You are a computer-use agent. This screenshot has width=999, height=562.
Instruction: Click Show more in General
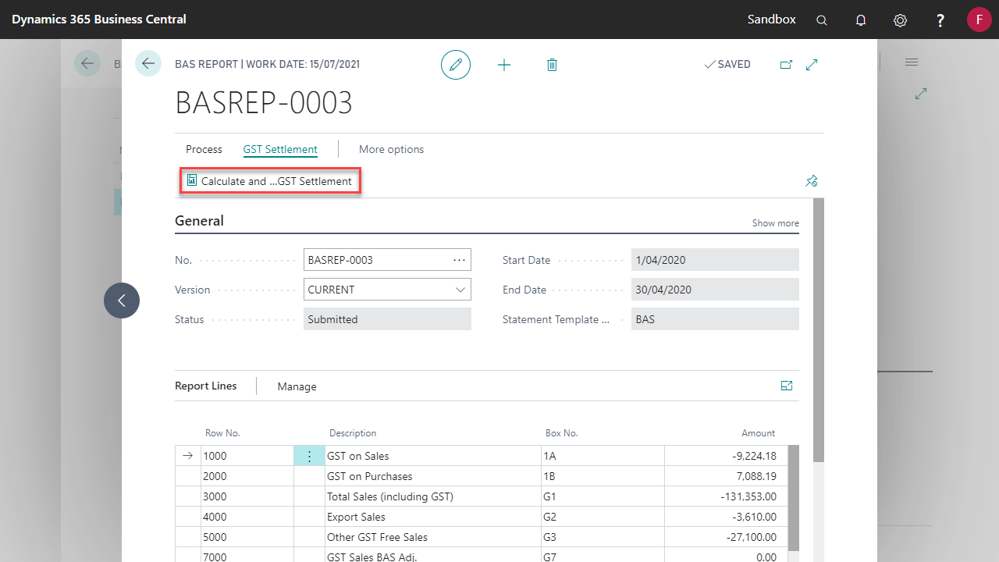775,223
